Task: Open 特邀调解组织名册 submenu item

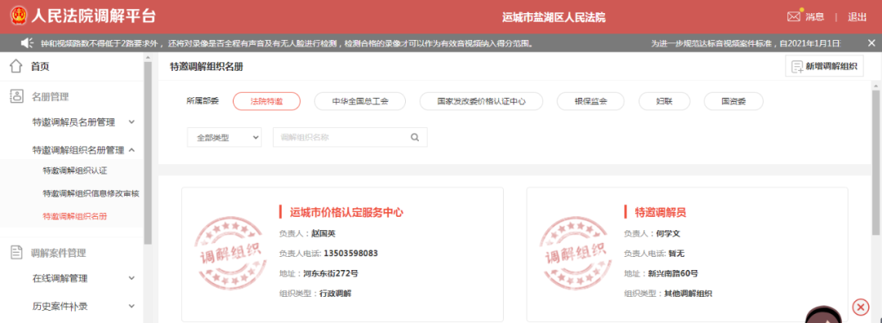Action: pyautogui.click(x=75, y=215)
